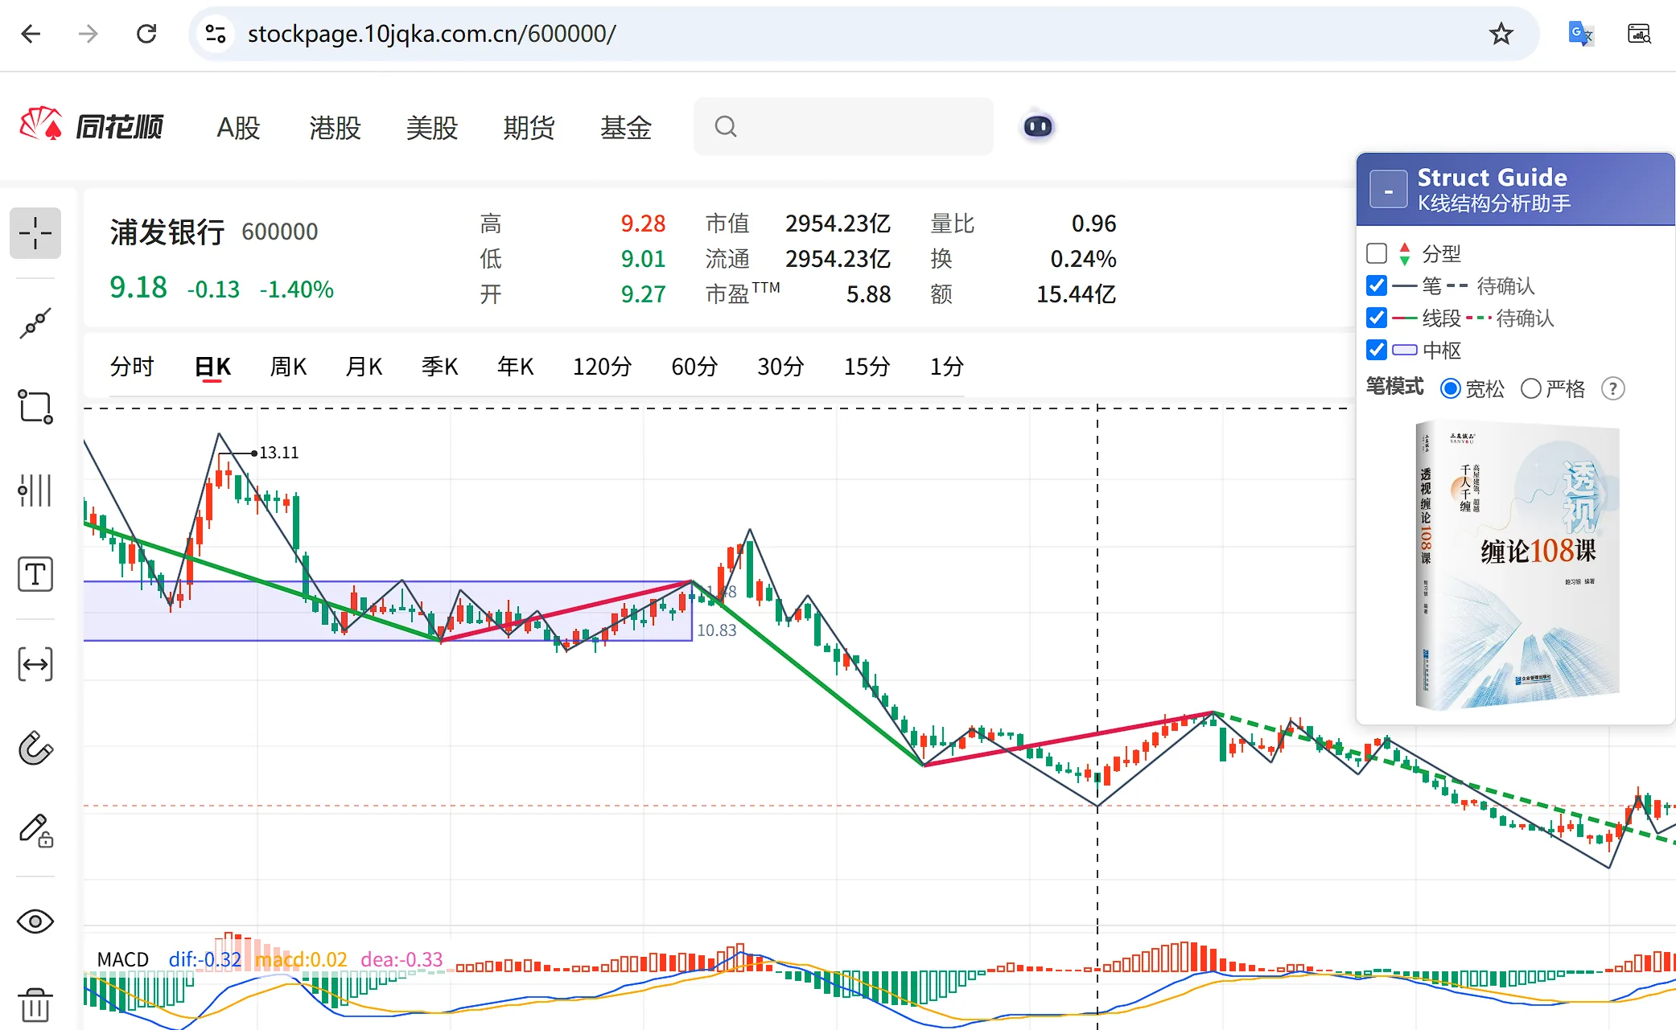The height and width of the screenshot is (1030, 1676).
Task: Toggle drawings visibility with eye icon
Action: (35, 921)
